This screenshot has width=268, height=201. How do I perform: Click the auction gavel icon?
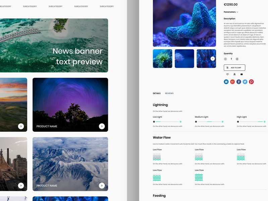[x=234, y=74]
